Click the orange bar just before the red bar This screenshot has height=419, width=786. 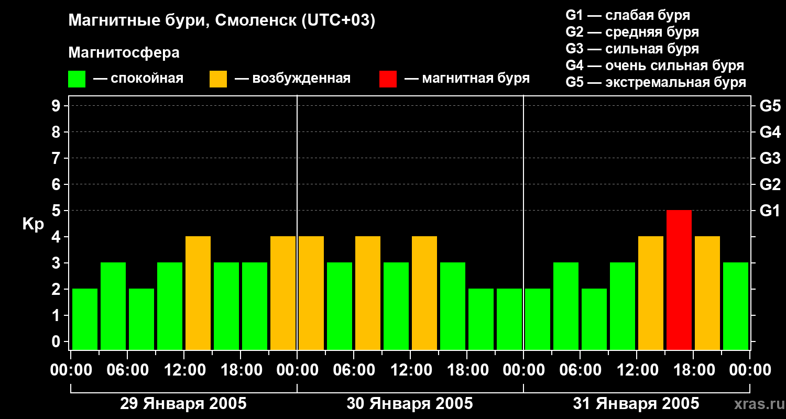point(651,293)
